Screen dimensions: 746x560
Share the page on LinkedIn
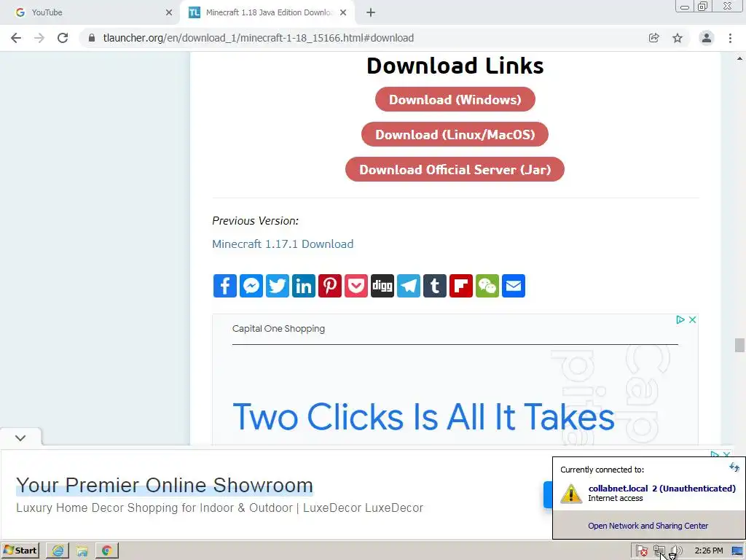tap(304, 286)
